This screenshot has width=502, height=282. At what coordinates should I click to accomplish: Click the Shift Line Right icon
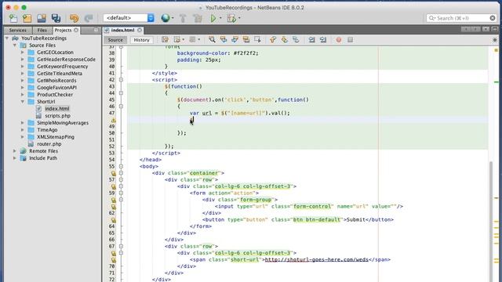tap(323, 40)
